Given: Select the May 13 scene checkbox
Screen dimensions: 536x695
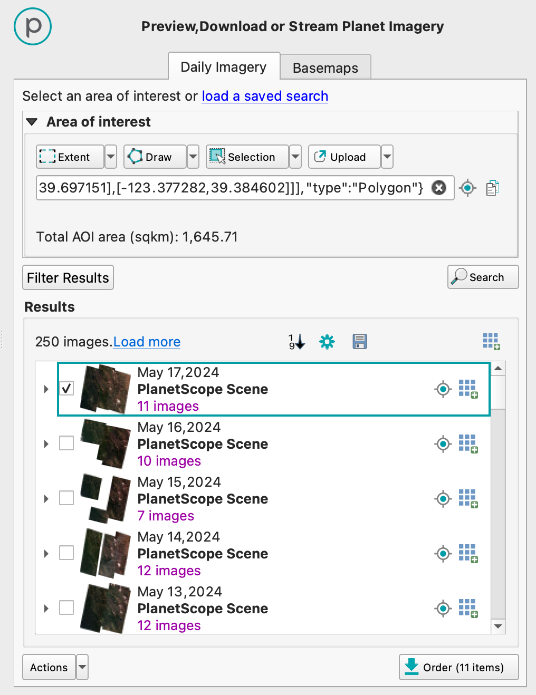Looking at the screenshot, I should point(66,607).
